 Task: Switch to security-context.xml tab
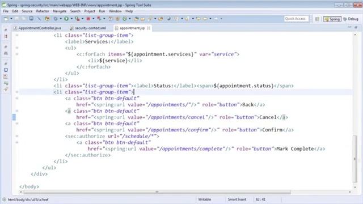pos(88,28)
